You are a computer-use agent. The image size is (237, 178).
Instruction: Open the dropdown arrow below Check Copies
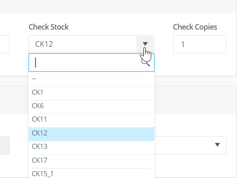(217, 145)
